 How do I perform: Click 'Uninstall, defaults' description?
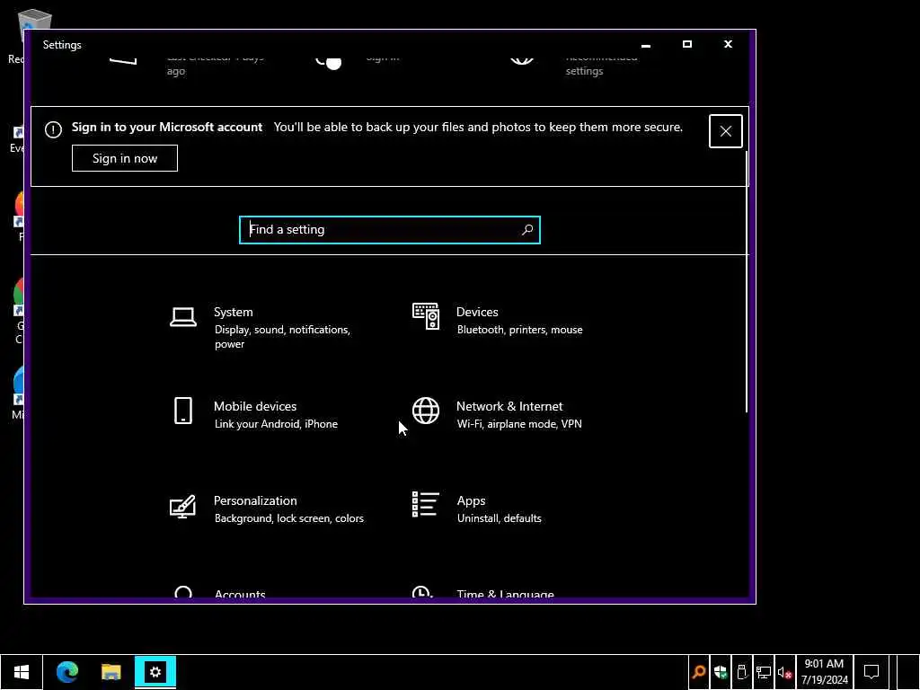[x=500, y=518]
